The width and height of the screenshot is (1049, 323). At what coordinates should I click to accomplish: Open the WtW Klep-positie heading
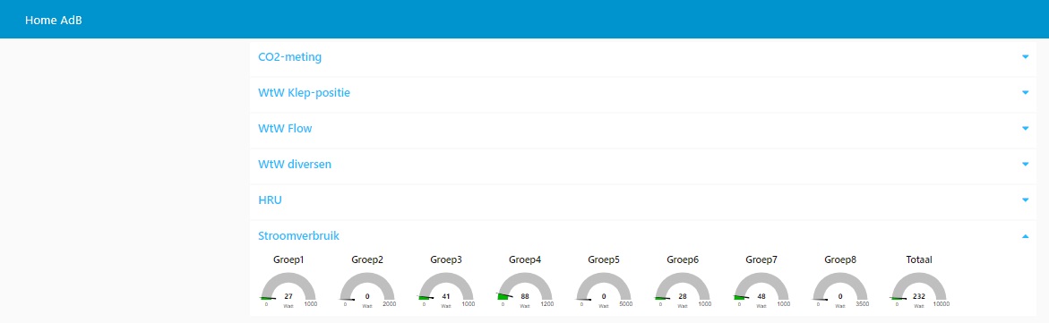click(x=304, y=92)
